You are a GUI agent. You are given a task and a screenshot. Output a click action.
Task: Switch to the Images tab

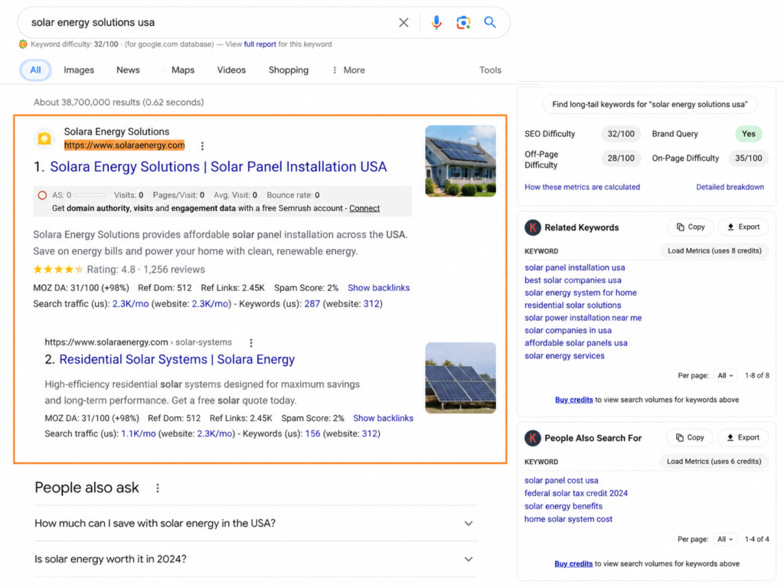tap(79, 70)
